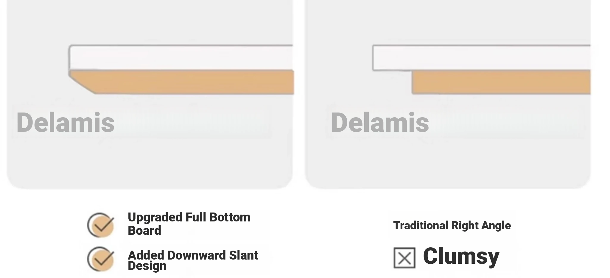This screenshot has height=278, width=610.
Task: Click the tan board in the right diagram
Action: [x=501, y=82]
